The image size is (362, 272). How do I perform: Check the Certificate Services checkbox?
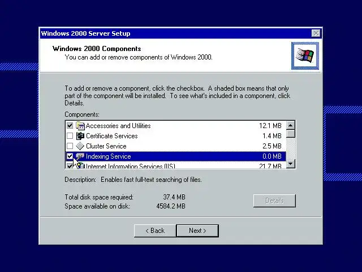(x=70, y=136)
